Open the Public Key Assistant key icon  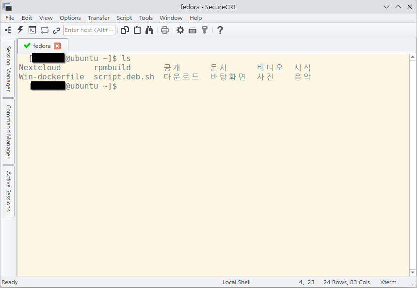(x=205, y=30)
